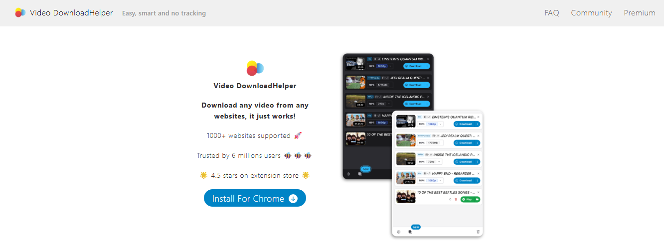Click Einstein thumbnail in the dark panel

pyautogui.click(x=356, y=63)
